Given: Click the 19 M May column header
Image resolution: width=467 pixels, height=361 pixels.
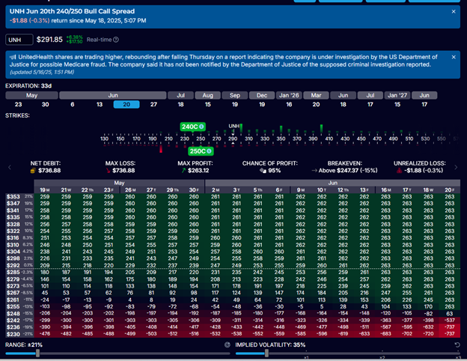Looking at the screenshot, I should pos(45,190).
